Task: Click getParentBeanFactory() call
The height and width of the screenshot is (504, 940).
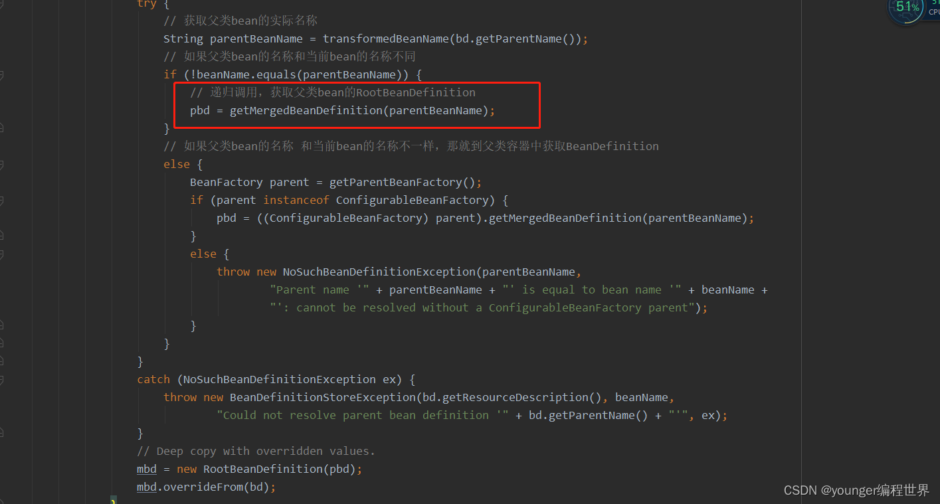Action: (x=403, y=182)
